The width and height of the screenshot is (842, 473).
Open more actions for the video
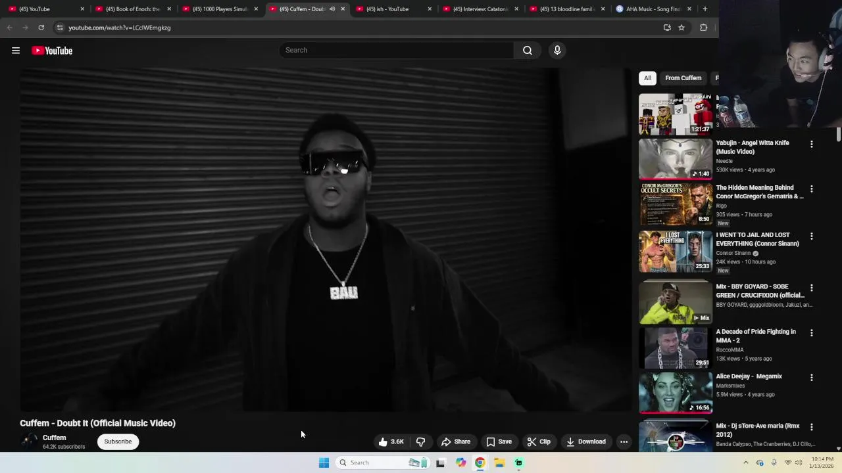pos(624,441)
